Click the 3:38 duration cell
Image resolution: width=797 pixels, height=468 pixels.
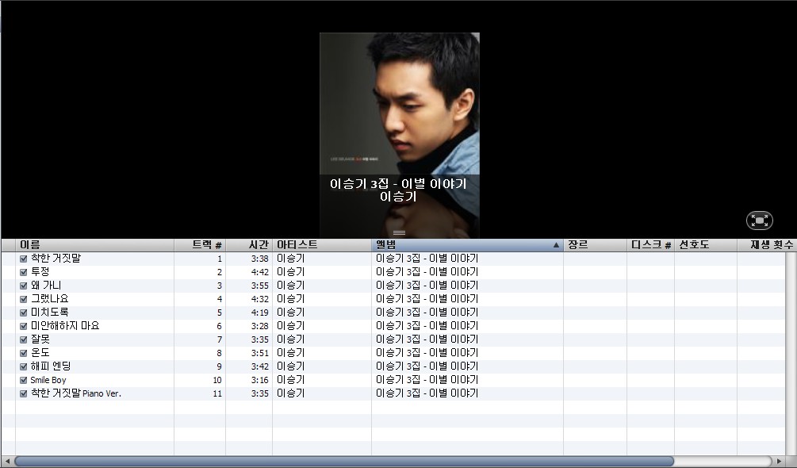point(260,259)
